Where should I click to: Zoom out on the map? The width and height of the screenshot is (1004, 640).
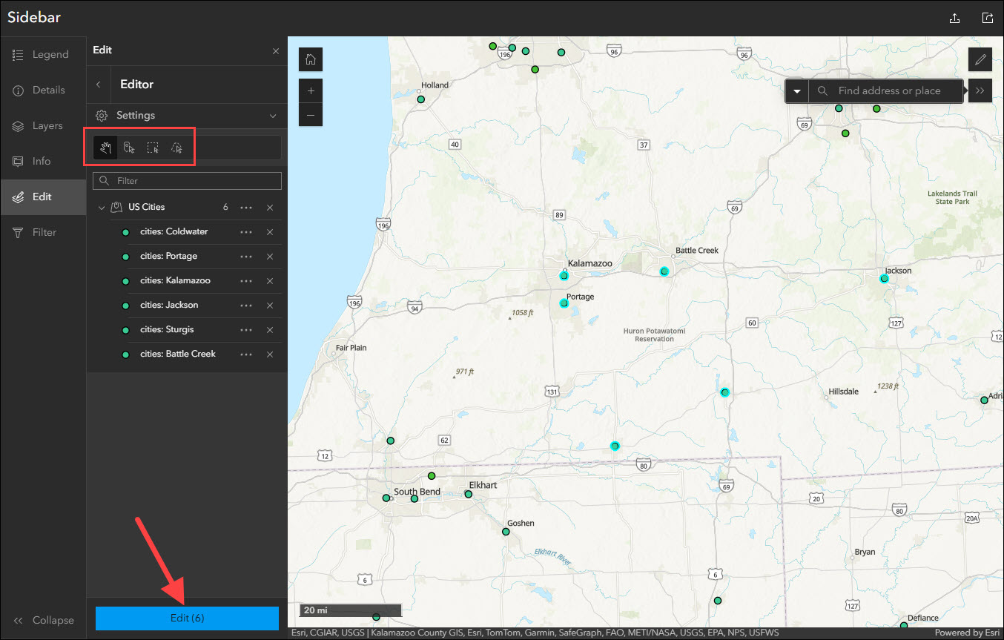pyautogui.click(x=310, y=115)
